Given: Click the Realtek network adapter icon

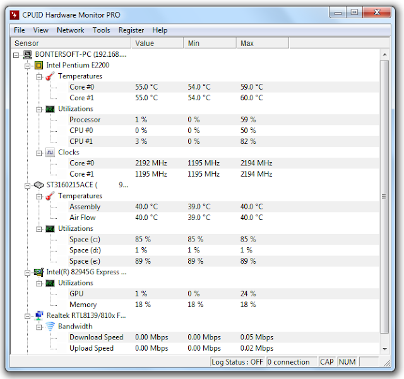Looking at the screenshot, I should (39, 316).
